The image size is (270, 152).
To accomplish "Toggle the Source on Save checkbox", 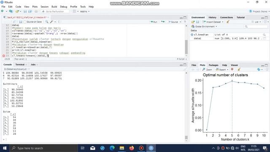I will [x=25, y=22].
